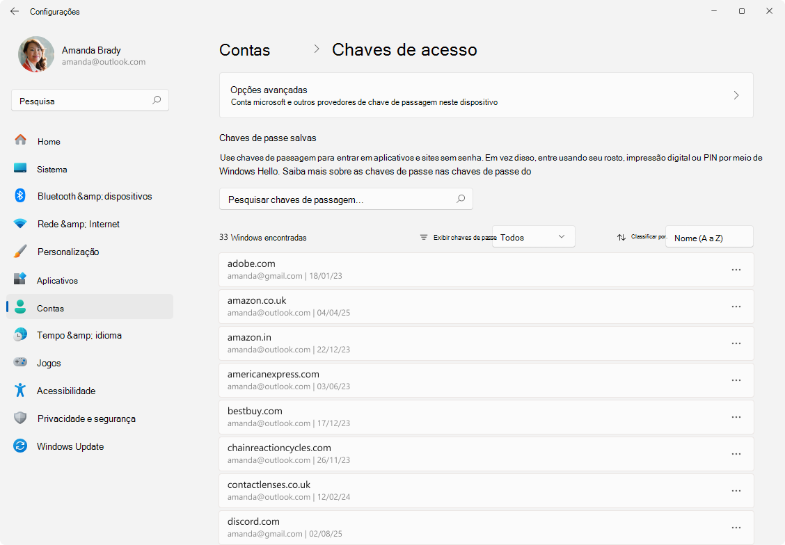Click search icon in passkey search box
785x545 pixels.
click(461, 199)
